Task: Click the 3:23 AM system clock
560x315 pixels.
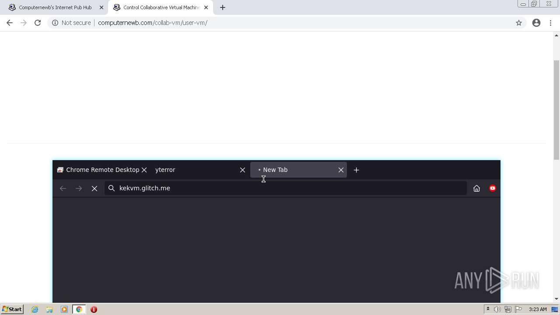Action: click(x=538, y=309)
